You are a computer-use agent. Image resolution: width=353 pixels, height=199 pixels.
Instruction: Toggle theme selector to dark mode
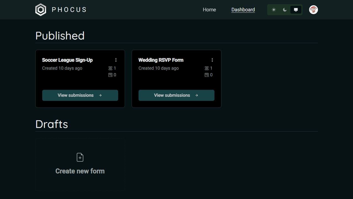click(x=285, y=10)
